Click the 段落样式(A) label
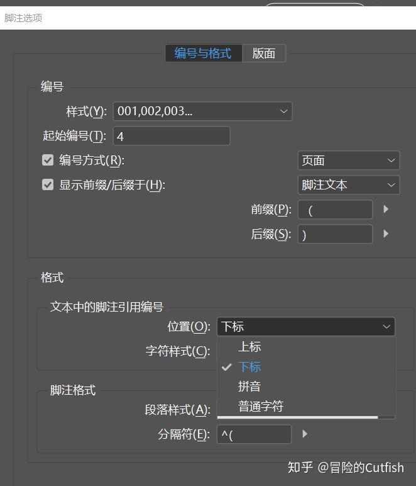This screenshot has width=416, height=486. point(178,410)
